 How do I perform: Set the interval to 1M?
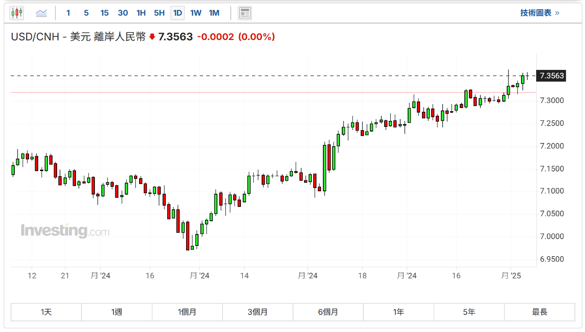(x=214, y=13)
